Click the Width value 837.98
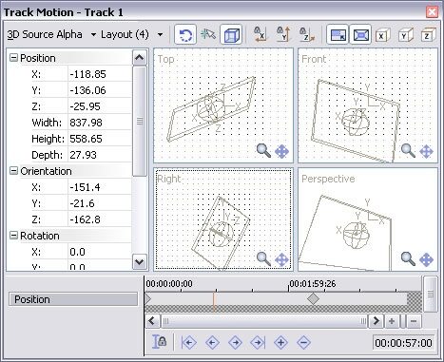Image resolution: width=444 pixels, height=362 pixels. [x=100, y=123]
